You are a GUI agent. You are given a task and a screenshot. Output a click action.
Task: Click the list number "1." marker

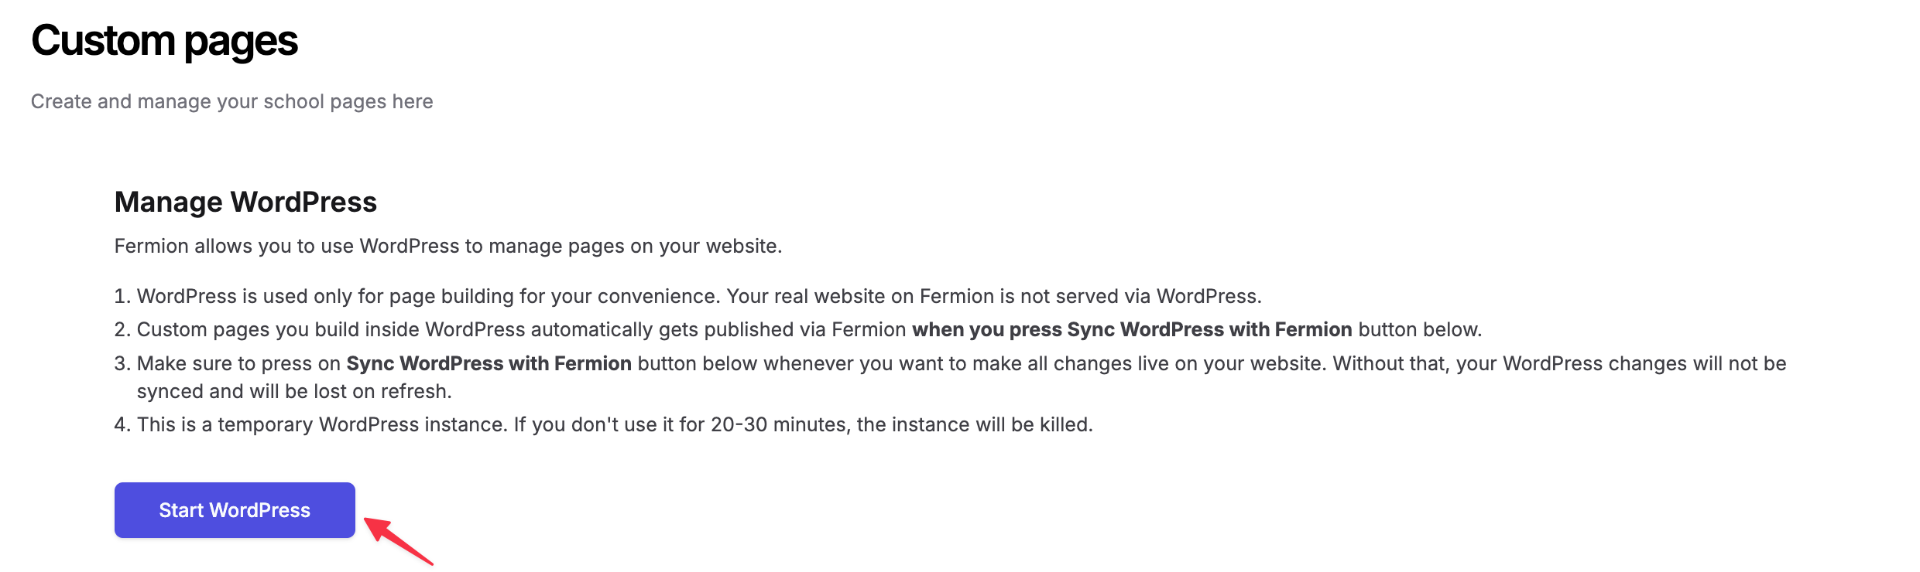(x=122, y=296)
